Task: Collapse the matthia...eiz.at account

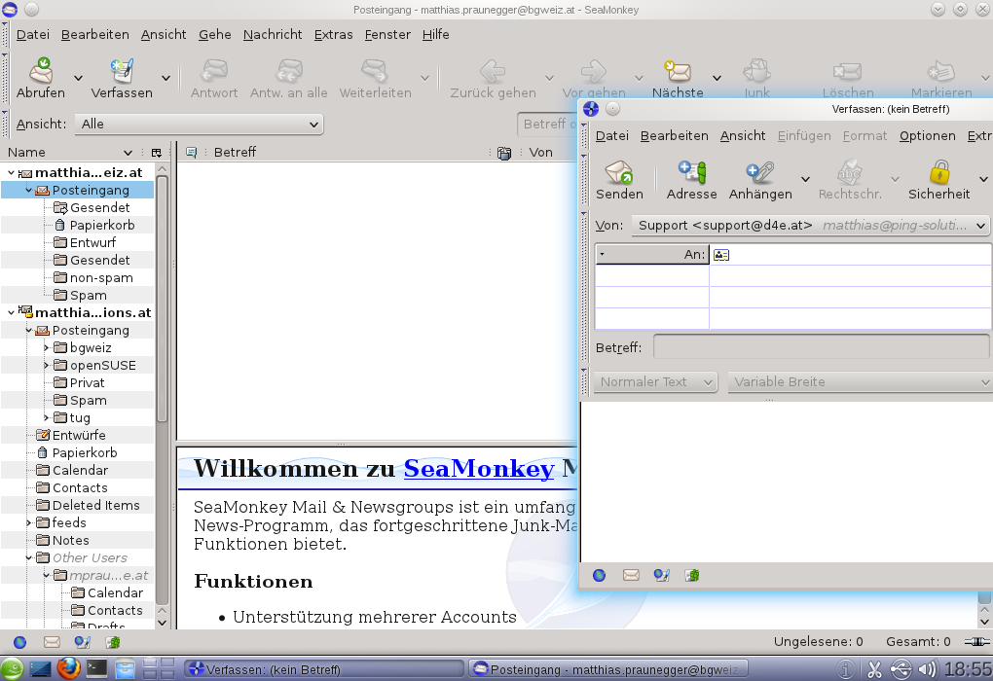Action: (x=11, y=172)
